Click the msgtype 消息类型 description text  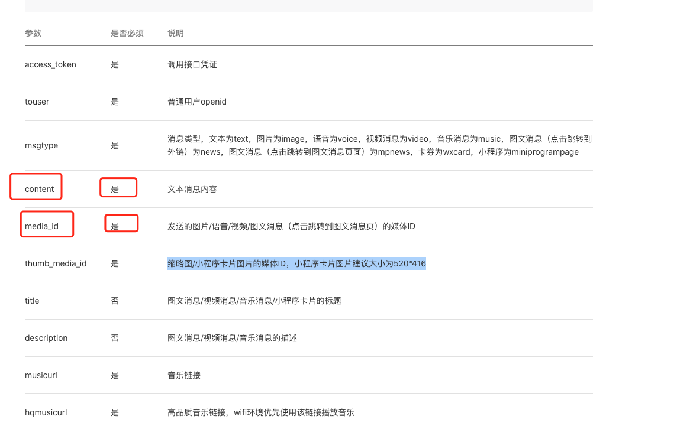click(379, 145)
